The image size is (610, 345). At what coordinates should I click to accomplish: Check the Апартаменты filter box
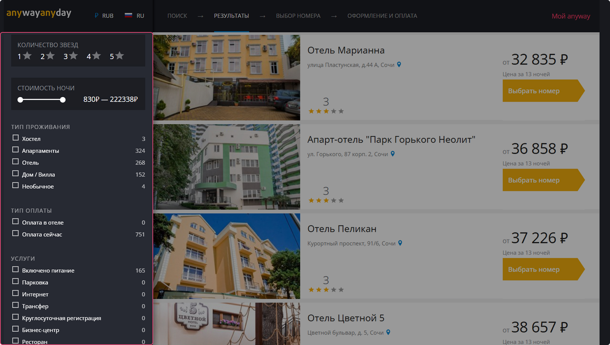coord(15,150)
